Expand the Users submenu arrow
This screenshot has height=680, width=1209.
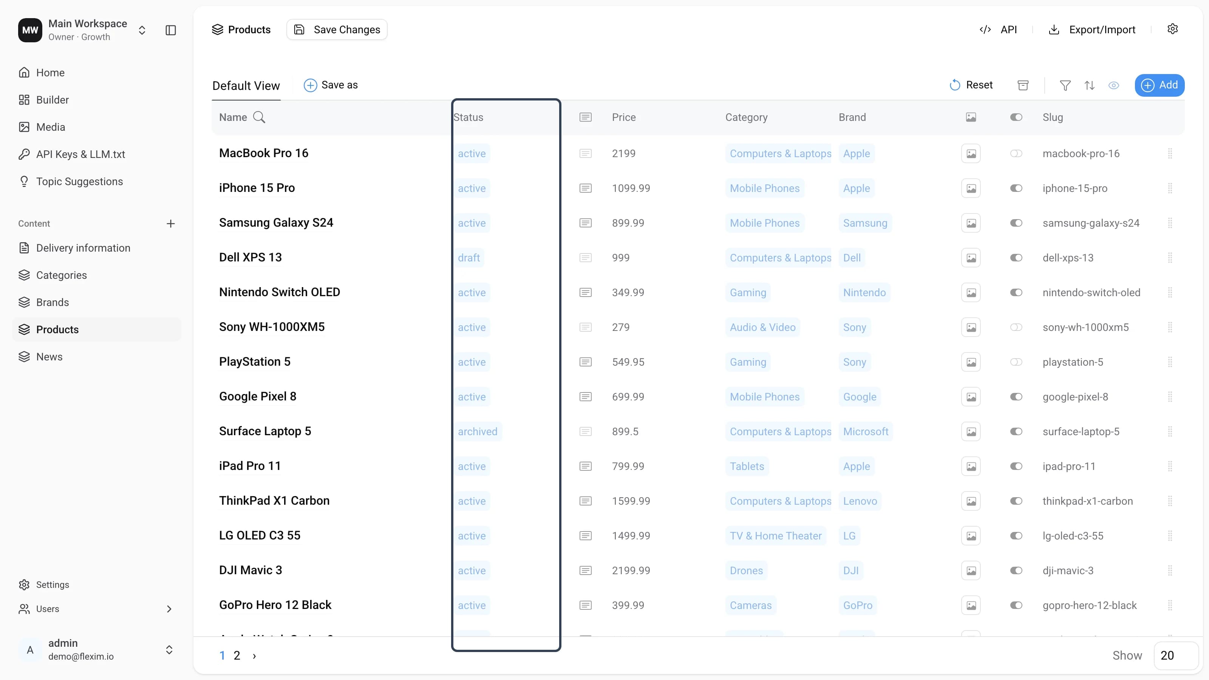(x=169, y=609)
